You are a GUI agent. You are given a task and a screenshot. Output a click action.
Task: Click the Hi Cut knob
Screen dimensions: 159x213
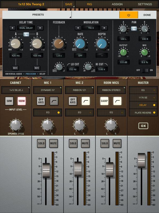pyautogui.click(x=88, y=67)
